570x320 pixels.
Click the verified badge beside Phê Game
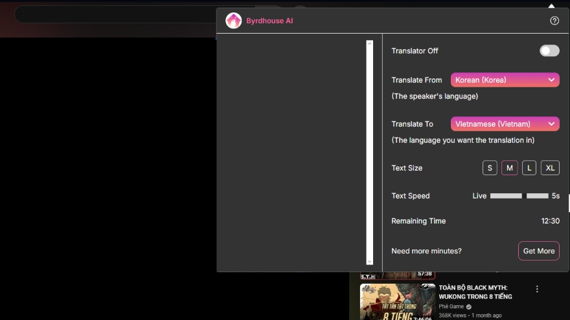[469, 306]
